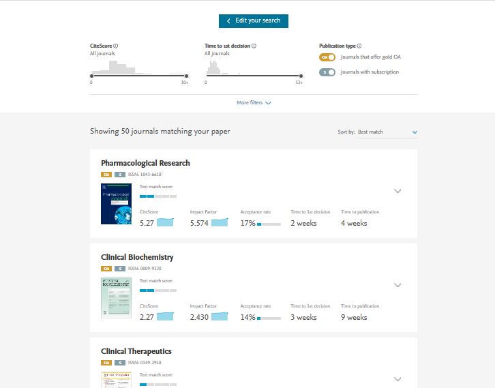Open Publication type info icon
495x388 pixels.
click(359, 46)
